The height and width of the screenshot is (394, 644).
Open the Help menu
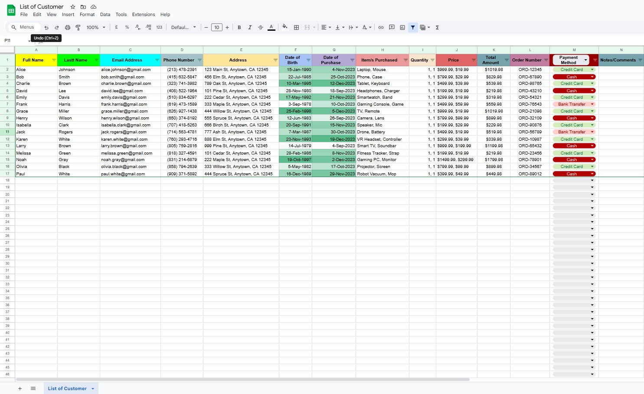click(165, 14)
